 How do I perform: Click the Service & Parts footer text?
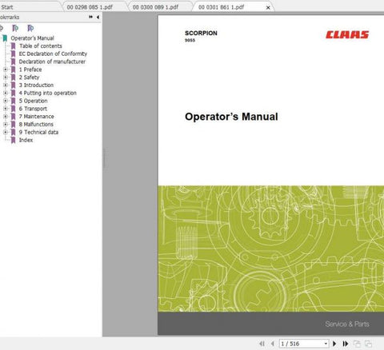[347, 324]
